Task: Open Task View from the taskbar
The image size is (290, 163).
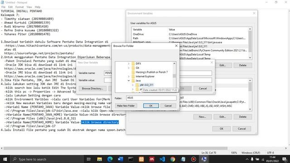Action: [x=89, y=159]
